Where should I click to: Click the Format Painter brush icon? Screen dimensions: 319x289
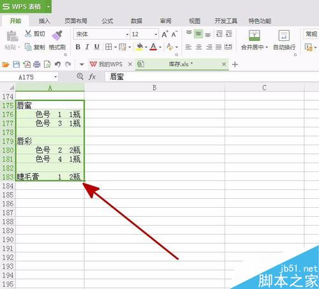[x=57, y=35]
